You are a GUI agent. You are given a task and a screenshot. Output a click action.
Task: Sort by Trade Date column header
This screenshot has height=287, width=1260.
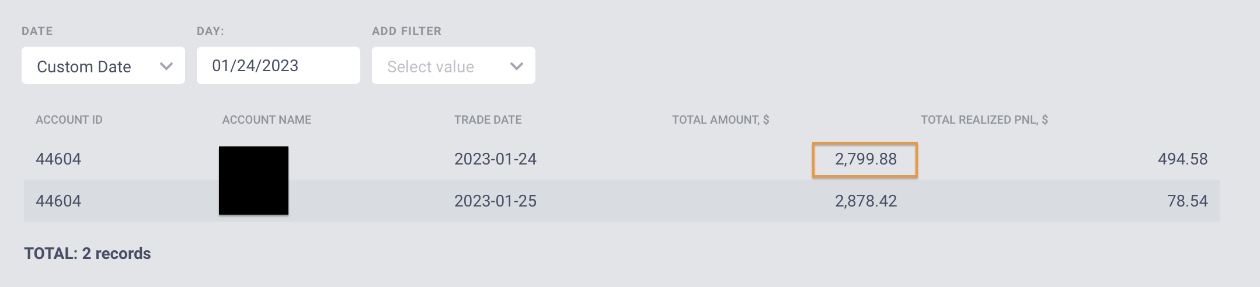pyautogui.click(x=488, y=120)
